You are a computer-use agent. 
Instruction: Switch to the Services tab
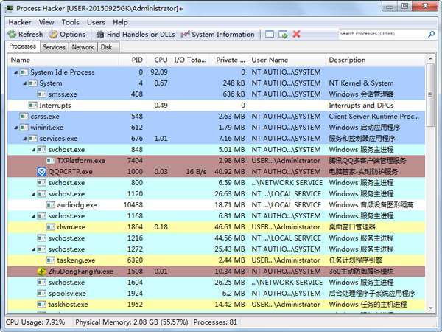pyautogui.click(x=54, y=47)
